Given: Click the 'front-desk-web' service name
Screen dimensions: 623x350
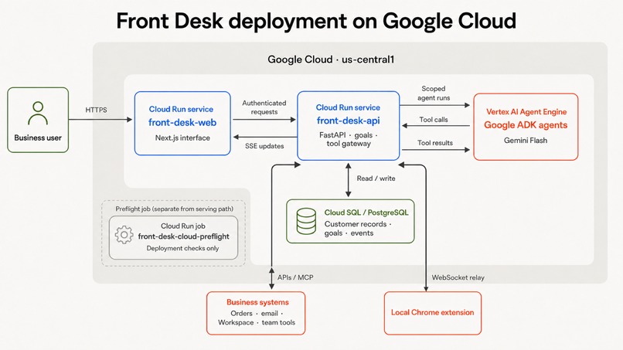Looking at the screenshot, I should 182,122.
